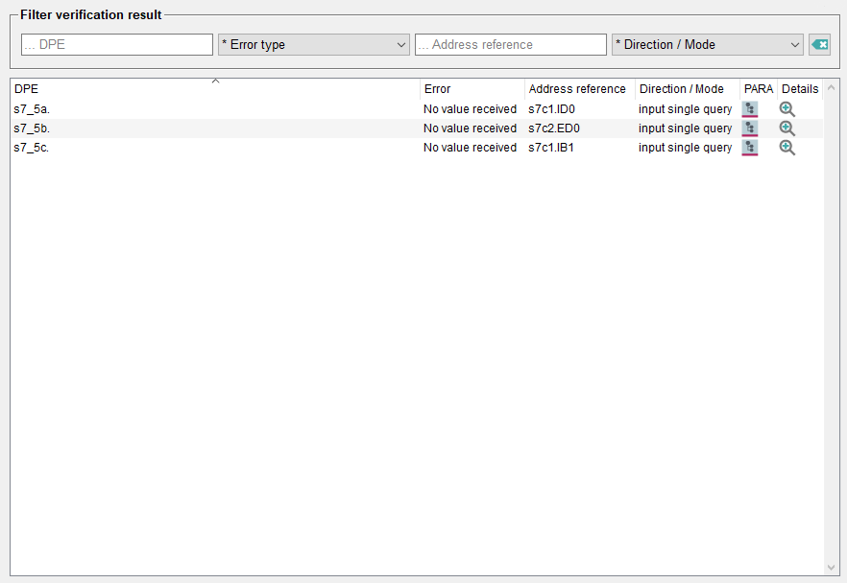Open PARA module for s7_5a row
Viewport: 847px width, 583px height.
click(750, 109)
